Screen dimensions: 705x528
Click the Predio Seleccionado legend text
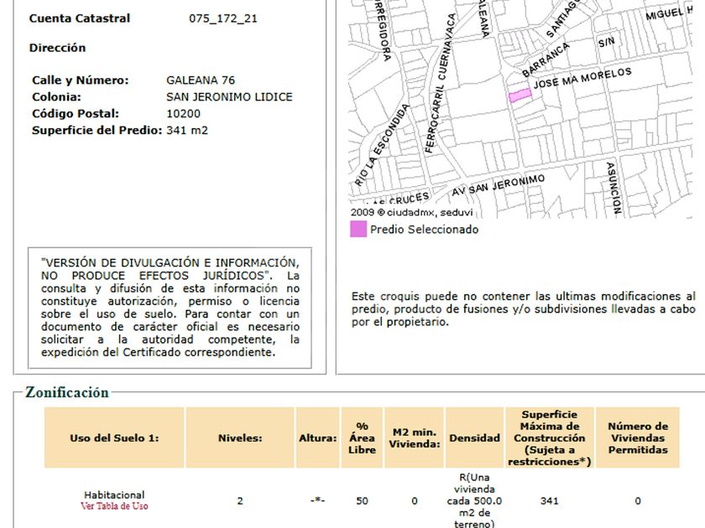(424, 230)
